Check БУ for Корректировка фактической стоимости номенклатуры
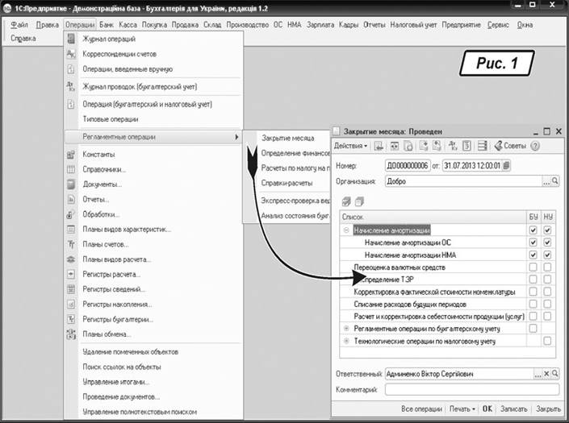 pos(533,292)
